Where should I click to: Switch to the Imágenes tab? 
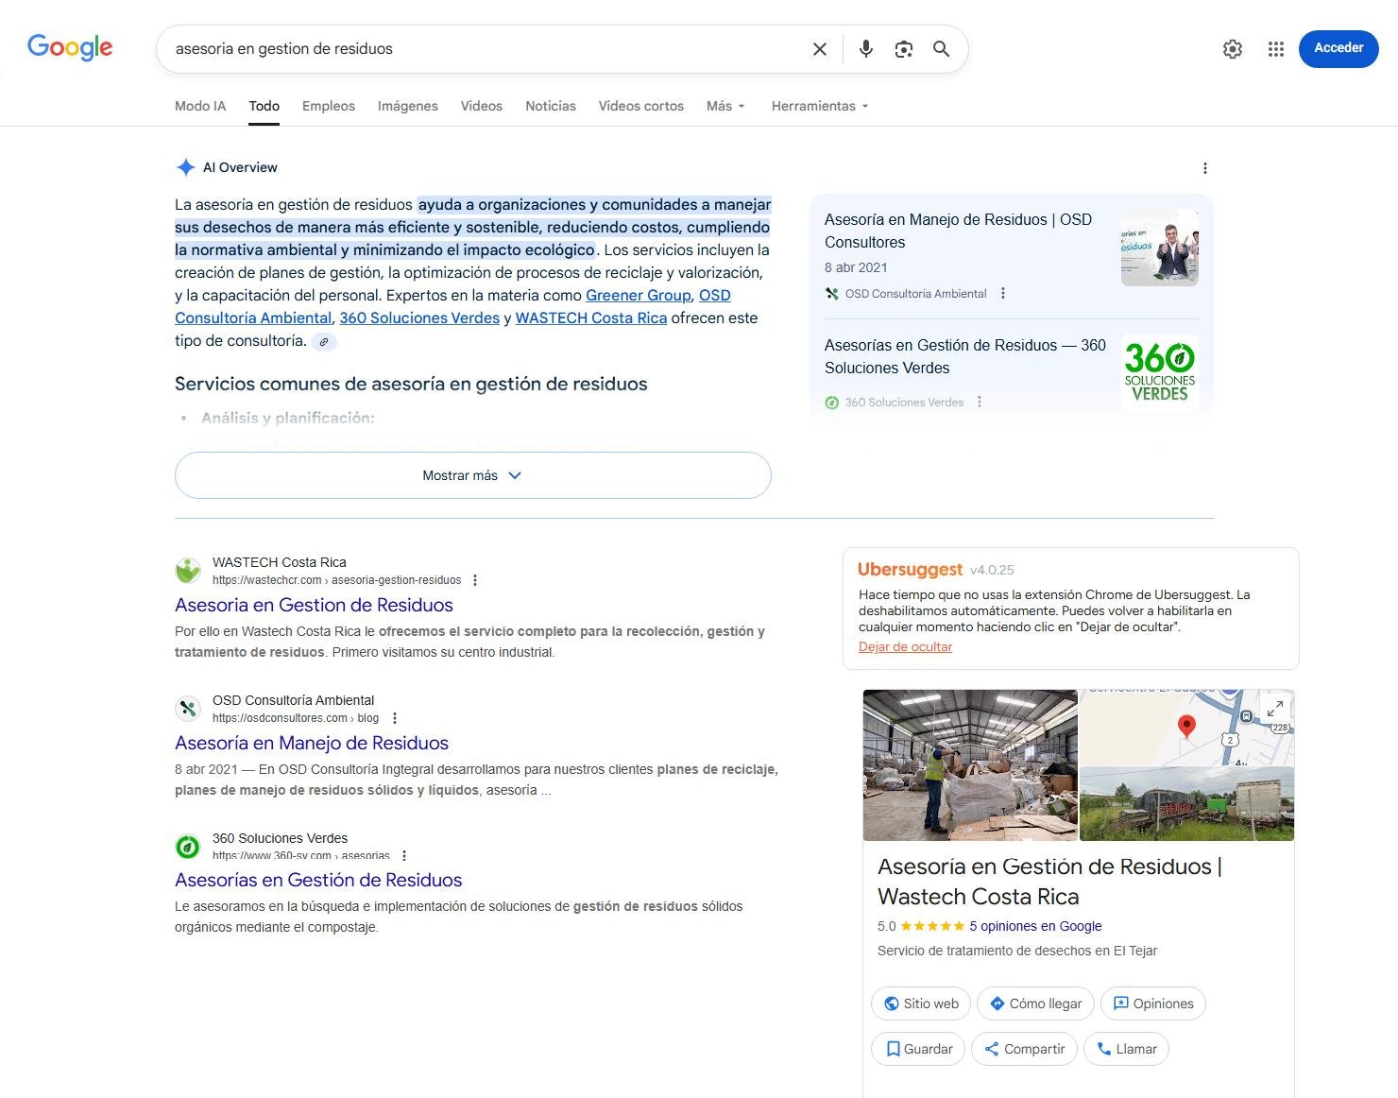tap(407, 106)
